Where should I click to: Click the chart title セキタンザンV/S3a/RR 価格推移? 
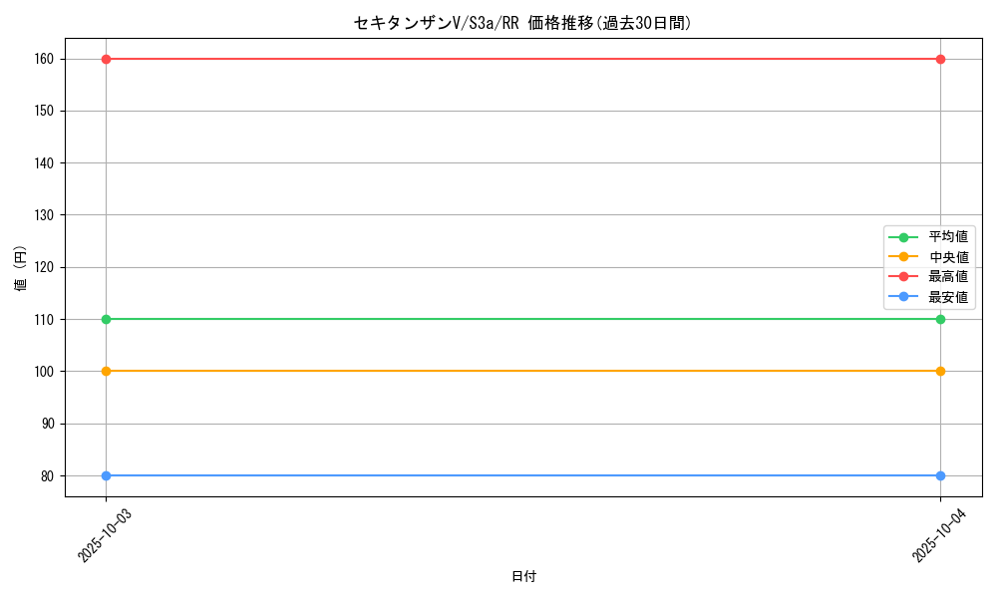pos(522,23)
